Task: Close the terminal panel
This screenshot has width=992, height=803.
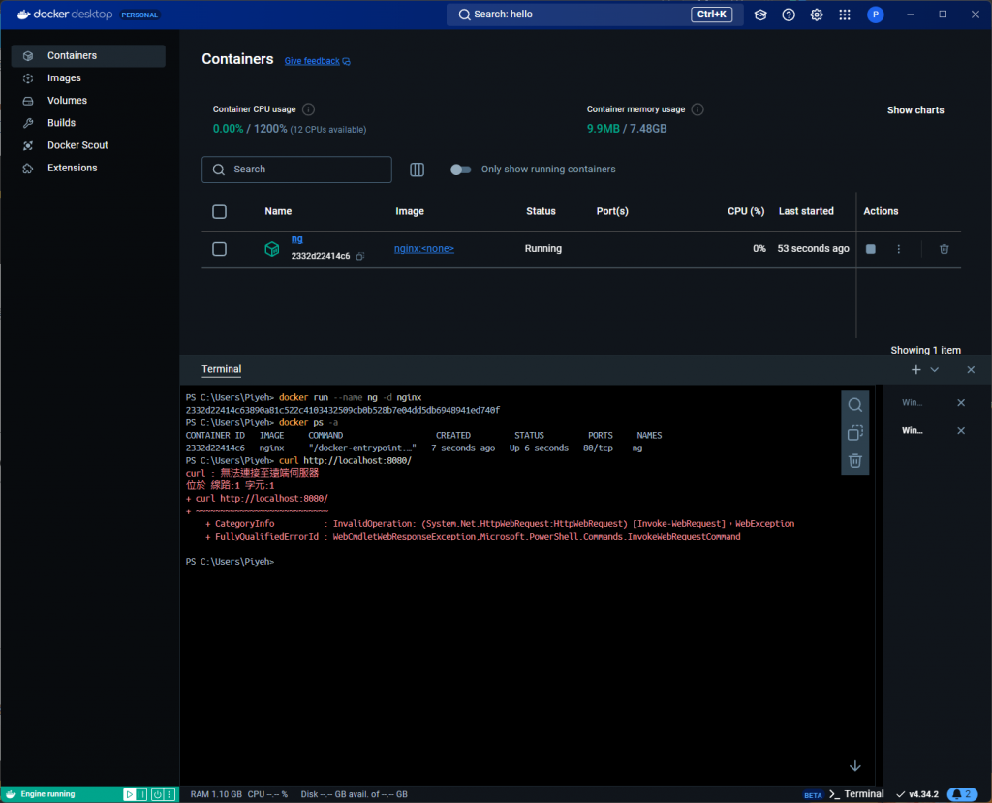Action: point(971,370)
